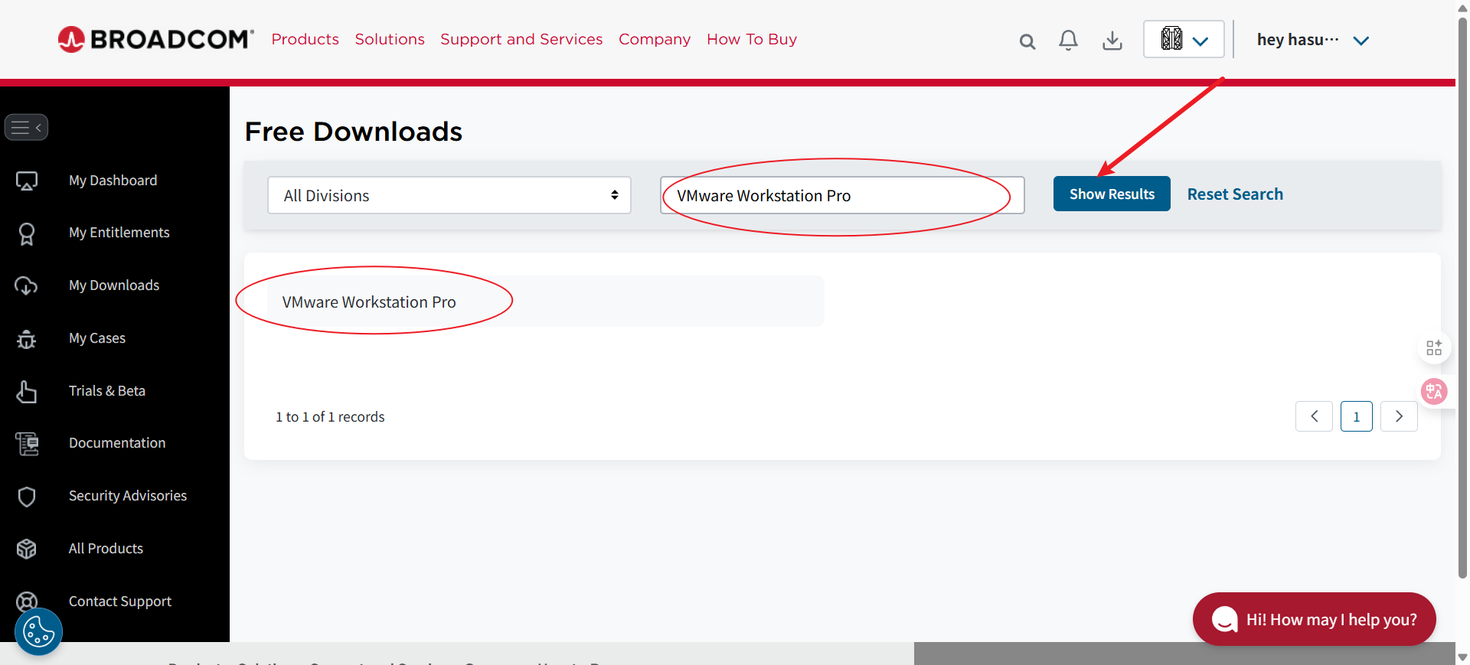
Task: Click the Free Downloads heading
Action: click(354, 132)
